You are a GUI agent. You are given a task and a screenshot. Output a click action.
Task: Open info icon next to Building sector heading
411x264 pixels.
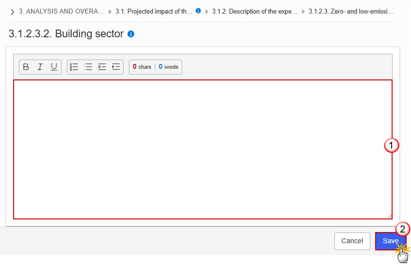click(x=131, y=34)
